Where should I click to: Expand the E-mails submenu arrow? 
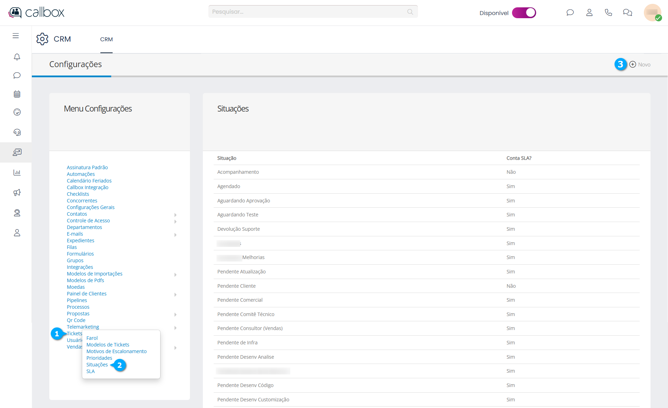pyautogui.click(x=175, y=235)
